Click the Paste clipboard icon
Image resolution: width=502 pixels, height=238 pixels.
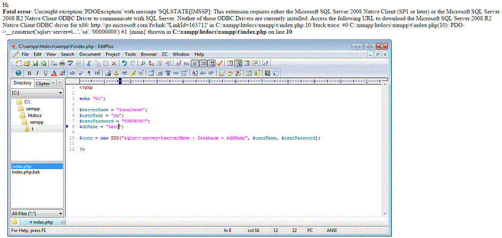(105, 63)
